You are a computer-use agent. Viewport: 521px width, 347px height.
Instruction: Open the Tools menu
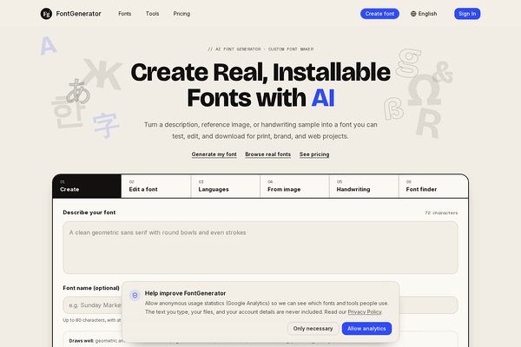click(152, 14)
